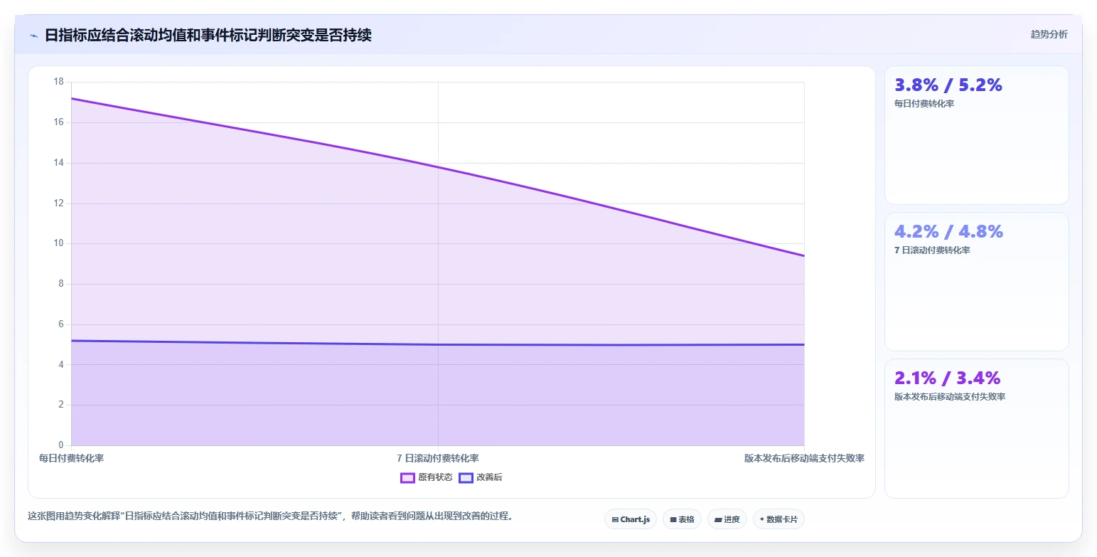
Task: Click the purple 原有状态 line at 7 日滚动付费转化率
Action: [x=438, y=167]
